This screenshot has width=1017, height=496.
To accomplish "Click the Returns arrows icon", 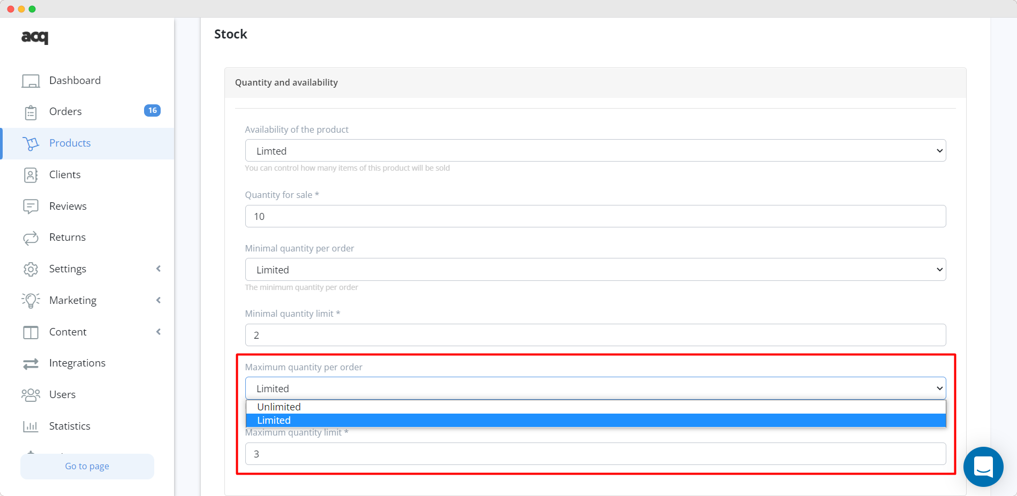I will 31,238.
